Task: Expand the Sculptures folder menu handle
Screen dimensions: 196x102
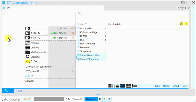Action: [106, 51]
